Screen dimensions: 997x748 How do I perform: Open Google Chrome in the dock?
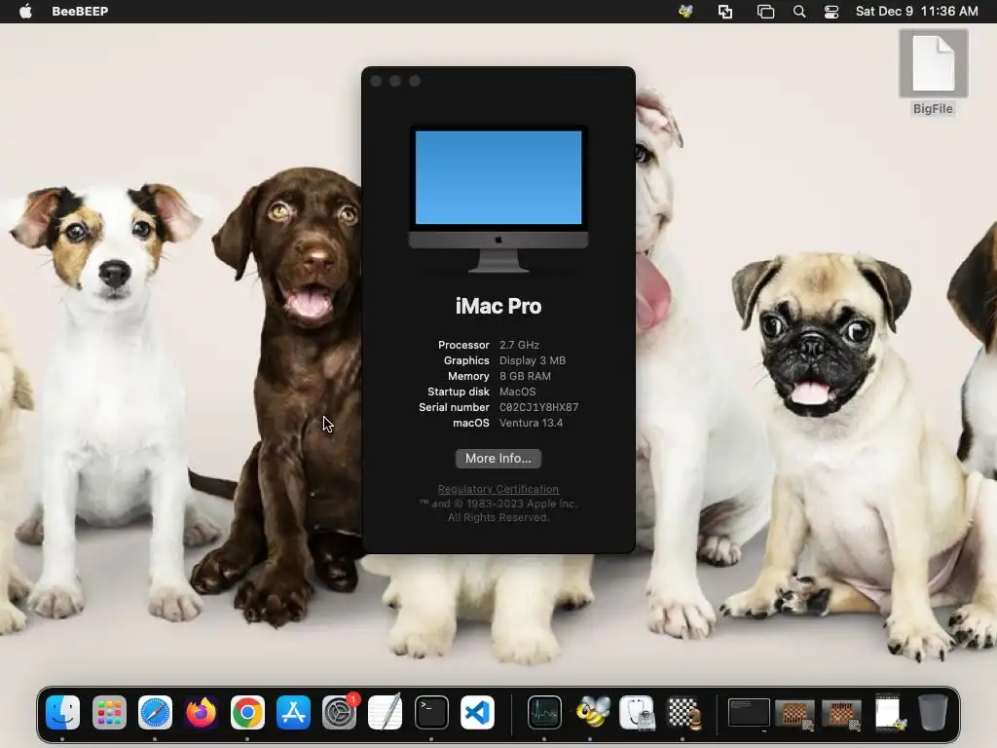click(x=247, y=712)
